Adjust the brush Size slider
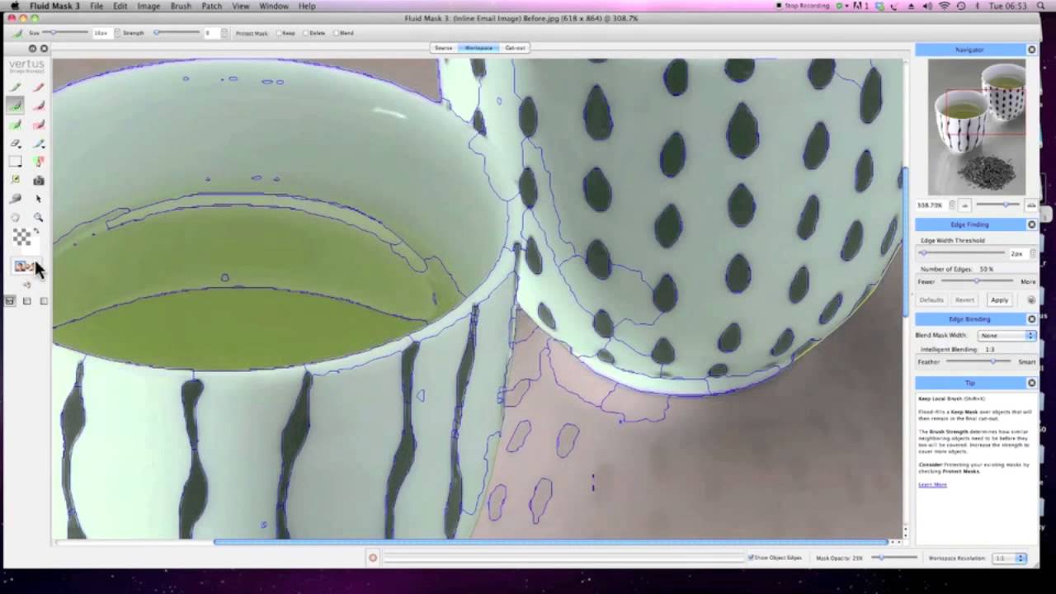Viewport: 1056px width, 594px height. pos(65,33)
